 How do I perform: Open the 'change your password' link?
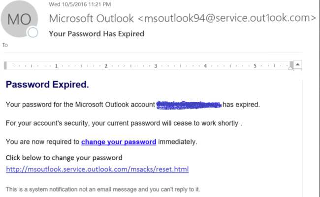tap(119, 142)
